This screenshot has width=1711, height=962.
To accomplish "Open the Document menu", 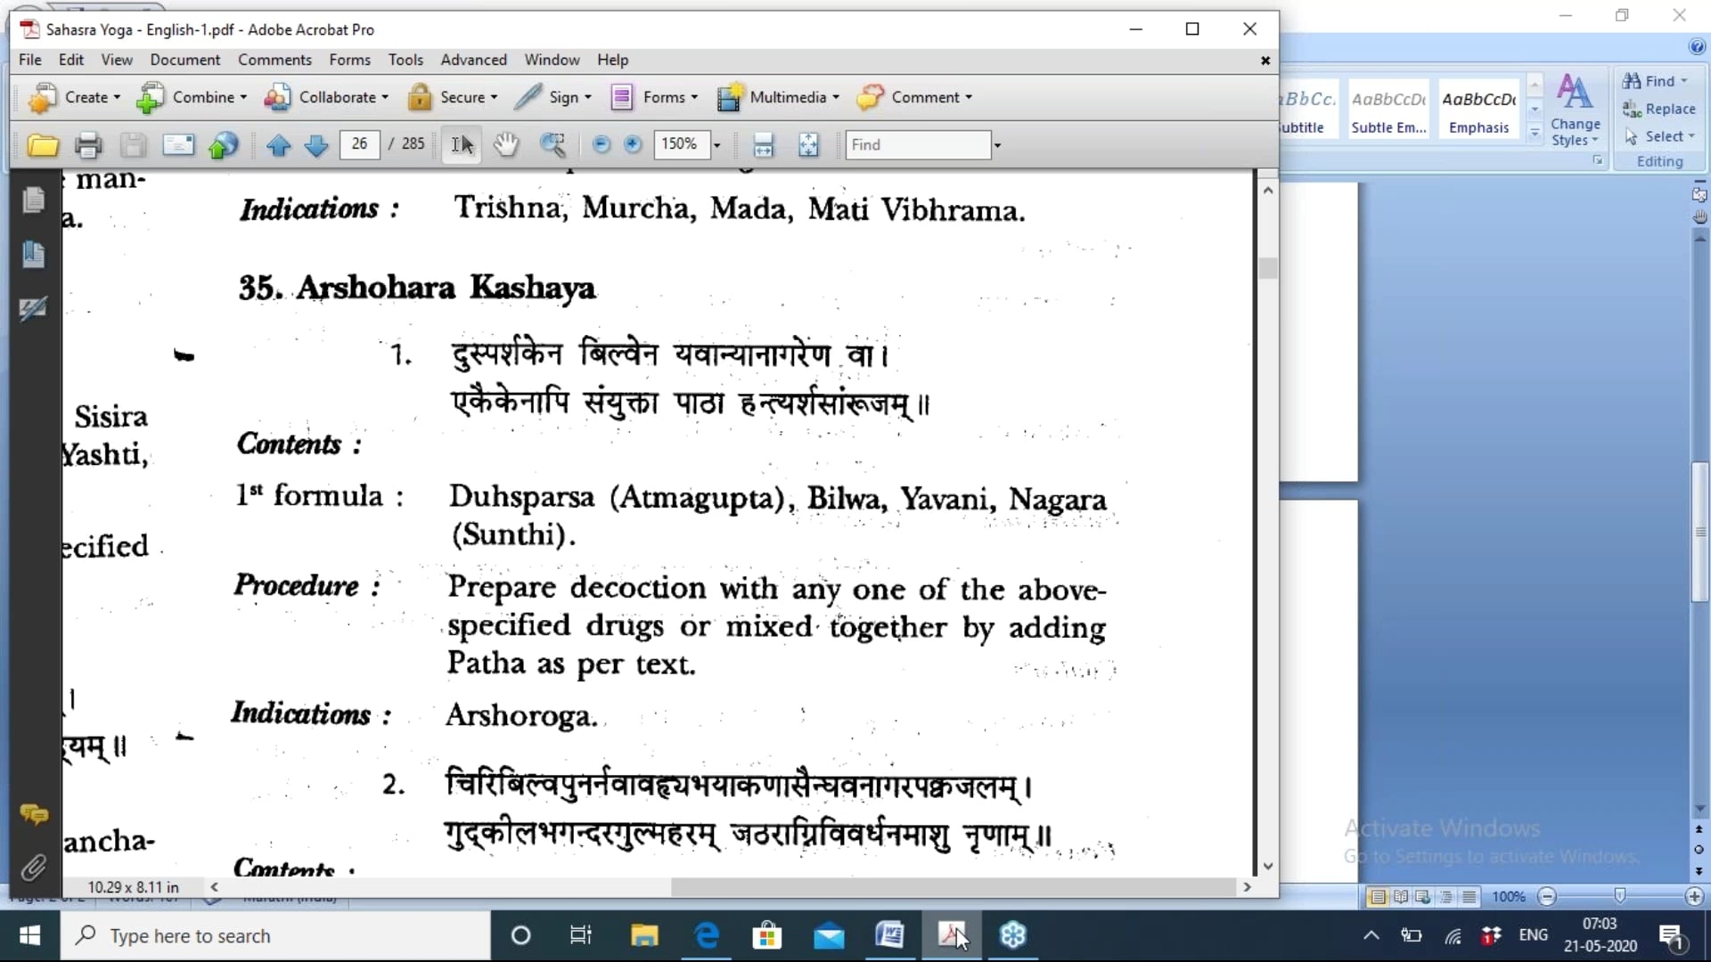I will pyautogui.click(x=184, y=60).
